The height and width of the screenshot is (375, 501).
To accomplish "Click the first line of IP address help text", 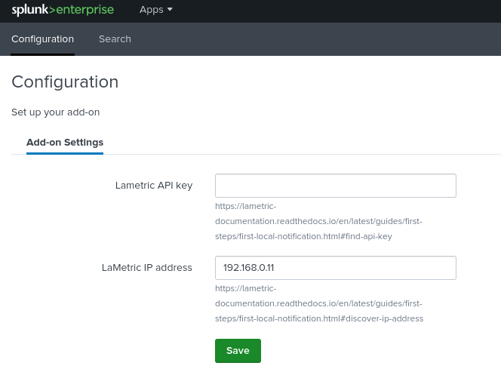I will [x=246, y=288].
